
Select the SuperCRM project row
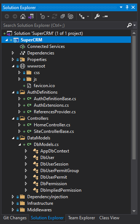[66, 40]
